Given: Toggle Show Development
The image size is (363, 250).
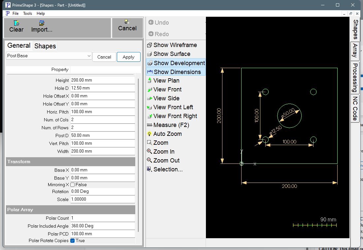Looking at the screenshot, I should click(x=176, y=63).
